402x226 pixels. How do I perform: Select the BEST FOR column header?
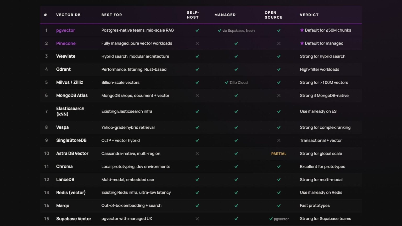point(112,15)
